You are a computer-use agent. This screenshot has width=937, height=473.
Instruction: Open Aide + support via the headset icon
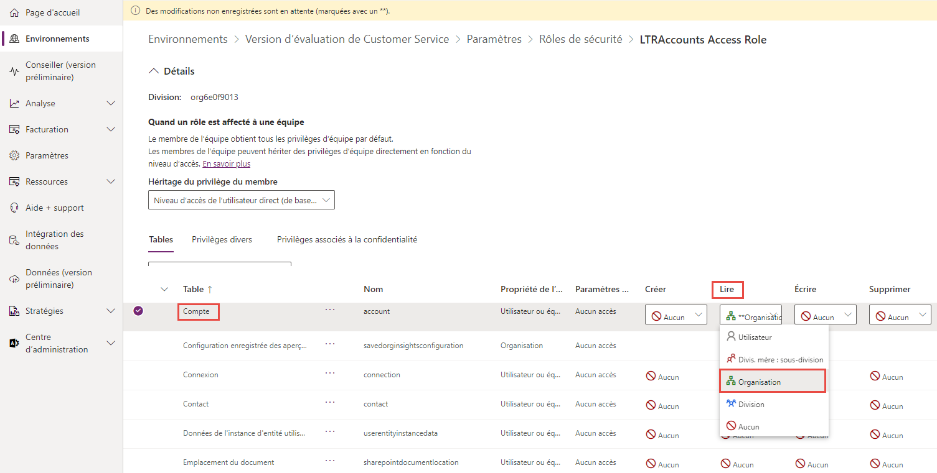[x=14, y=208]
